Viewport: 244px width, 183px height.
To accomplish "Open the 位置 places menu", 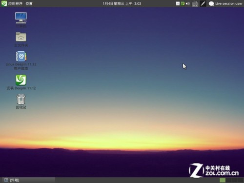I will pyautogui.click(x=29, y=3).
